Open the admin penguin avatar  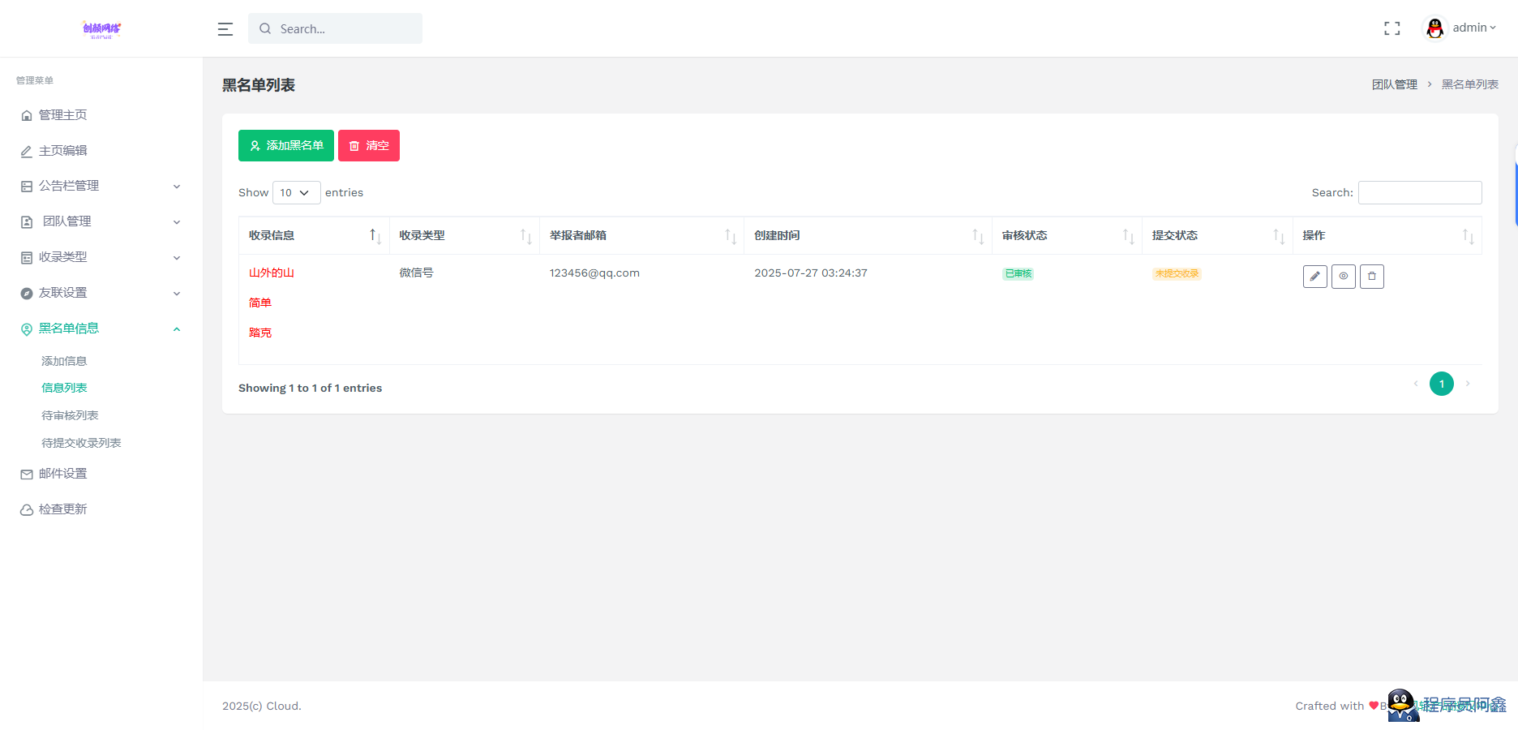click(1434, 28)
